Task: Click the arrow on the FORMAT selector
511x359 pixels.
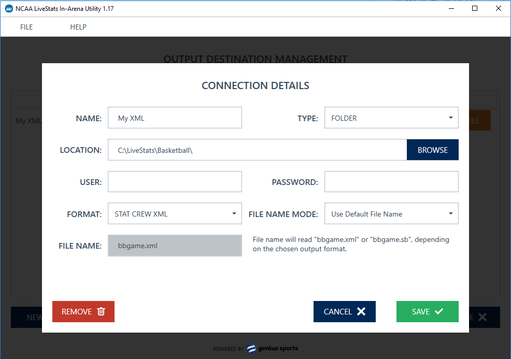Action: click(x=234, y=213)
